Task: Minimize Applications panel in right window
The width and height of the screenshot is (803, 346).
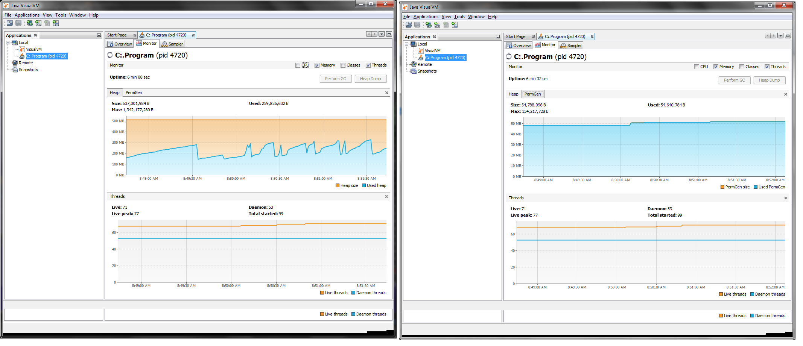Action: (498, 37)
